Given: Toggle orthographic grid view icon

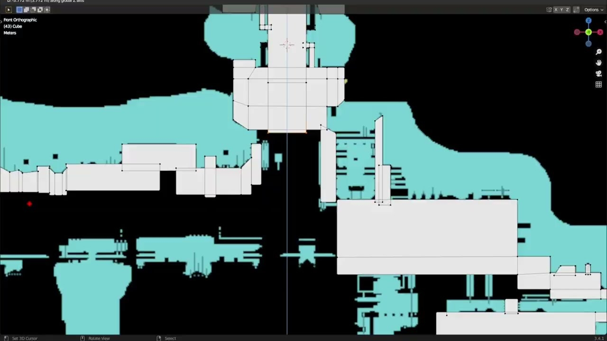Looking at the screenshot, I should tap(598, 84).
